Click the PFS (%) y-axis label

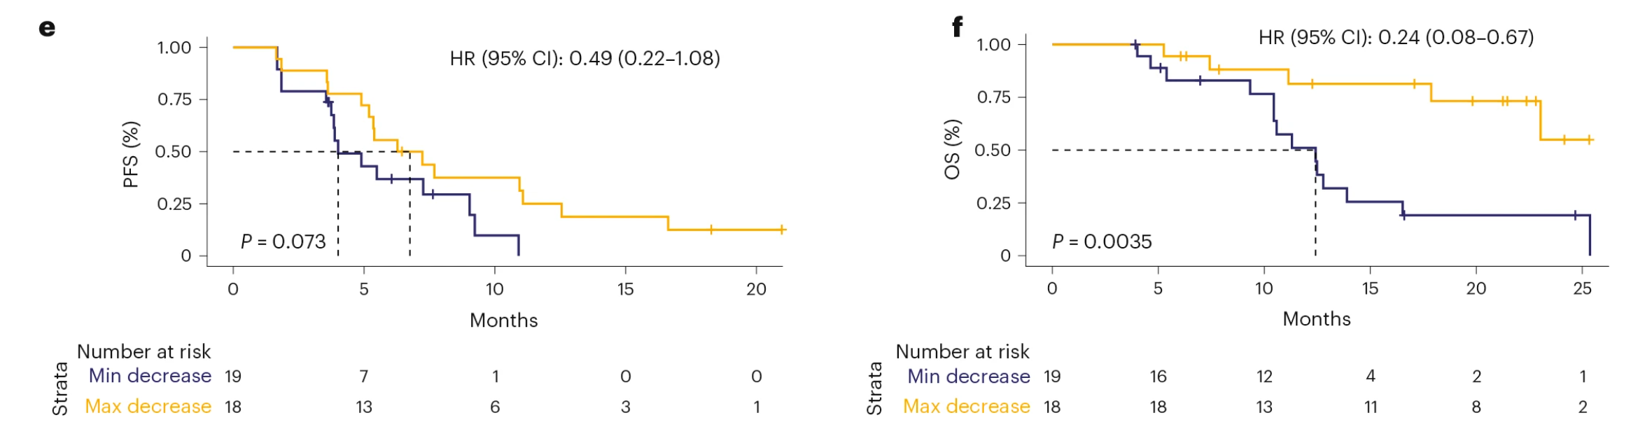(131, 155)
